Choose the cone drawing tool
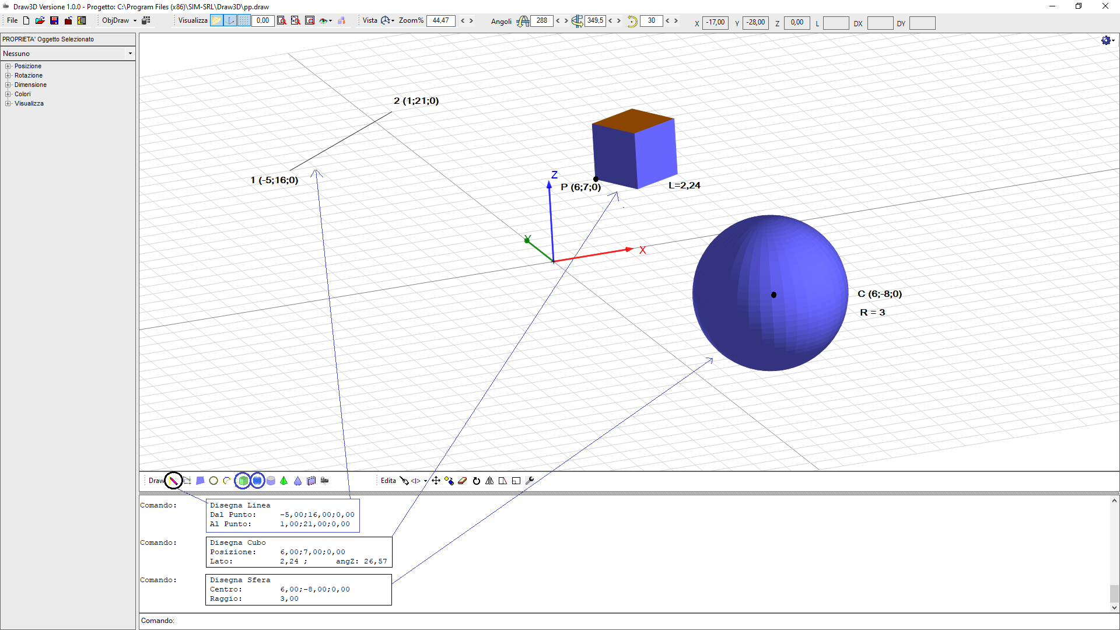Screen dimensions: 1120x630 coord(297,481)
